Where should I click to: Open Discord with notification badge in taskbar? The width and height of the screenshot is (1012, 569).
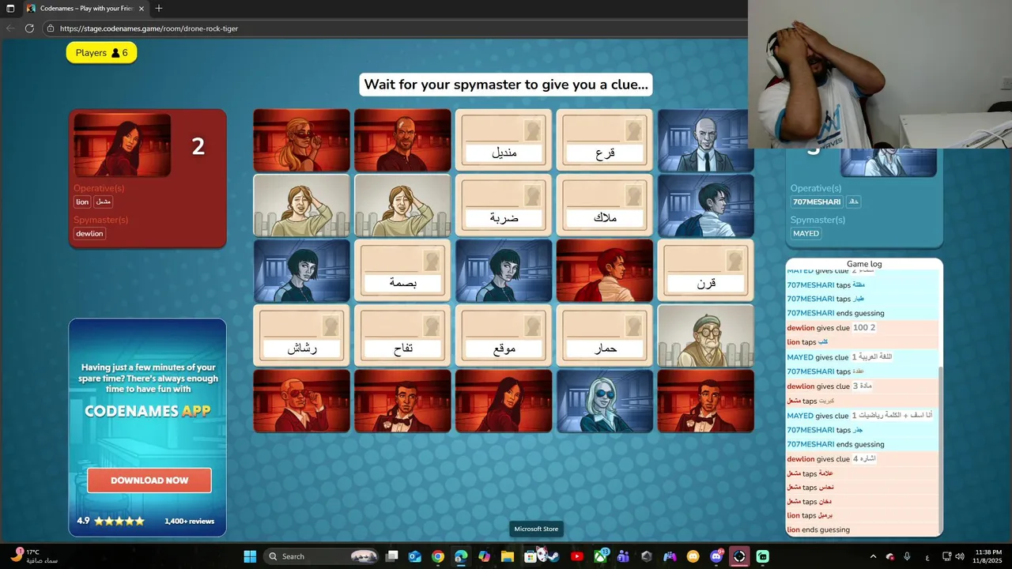point(716,556)
